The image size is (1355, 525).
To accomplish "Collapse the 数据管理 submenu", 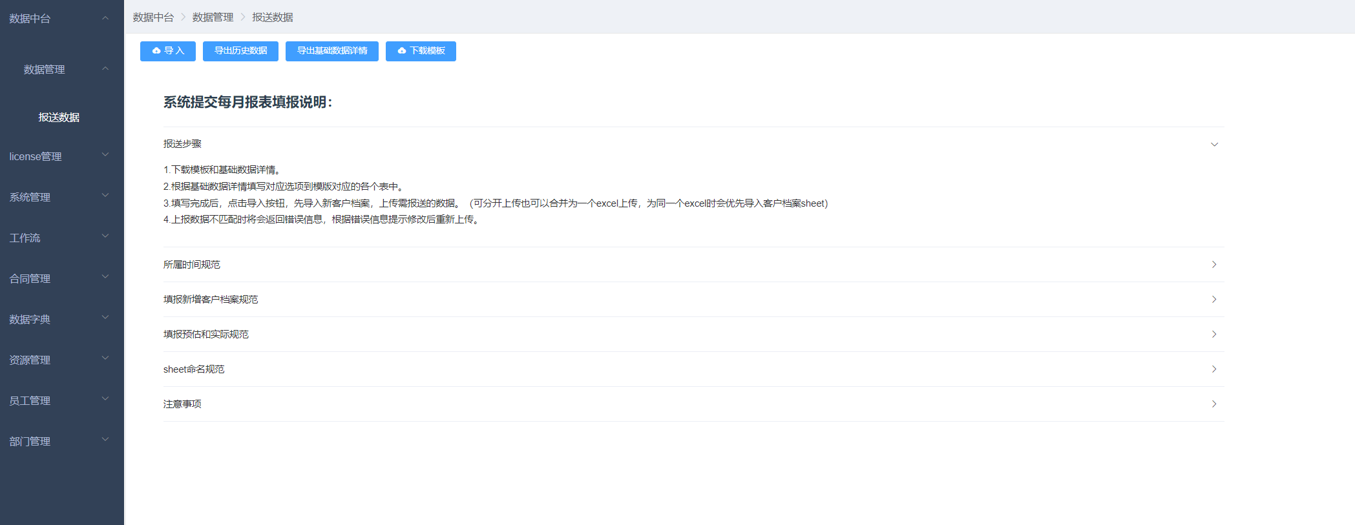I will click(62, 69).
